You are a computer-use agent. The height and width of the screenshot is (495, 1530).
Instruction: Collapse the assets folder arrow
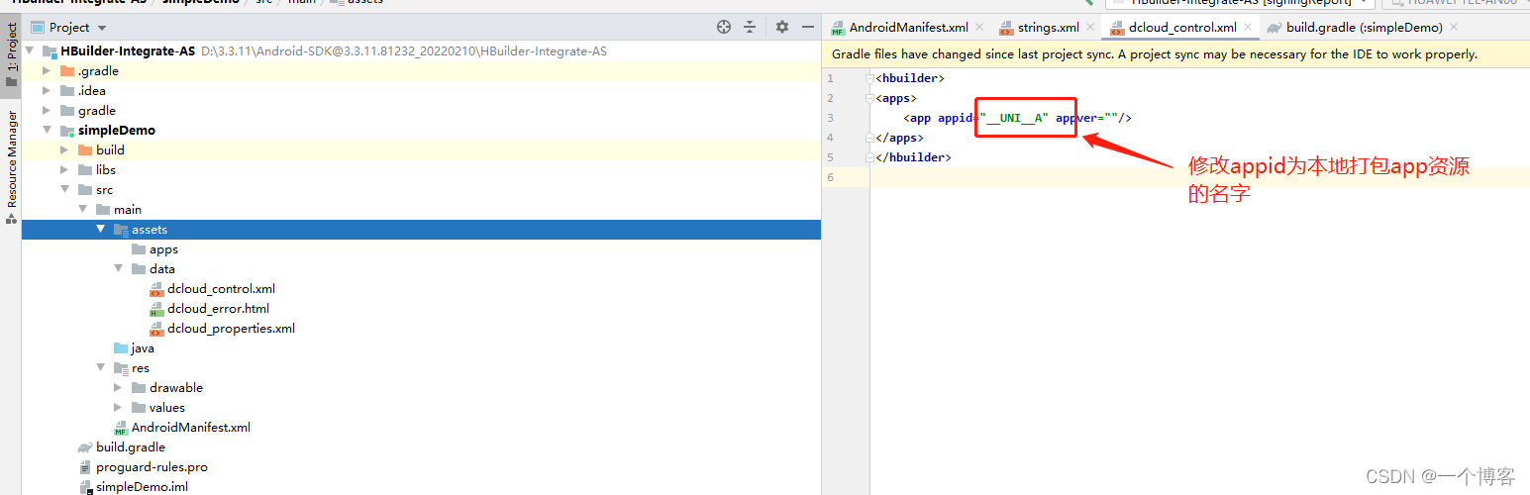100,230
